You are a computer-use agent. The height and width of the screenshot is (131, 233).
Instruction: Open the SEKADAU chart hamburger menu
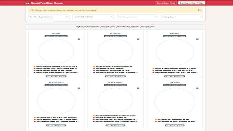pos(197,88)
